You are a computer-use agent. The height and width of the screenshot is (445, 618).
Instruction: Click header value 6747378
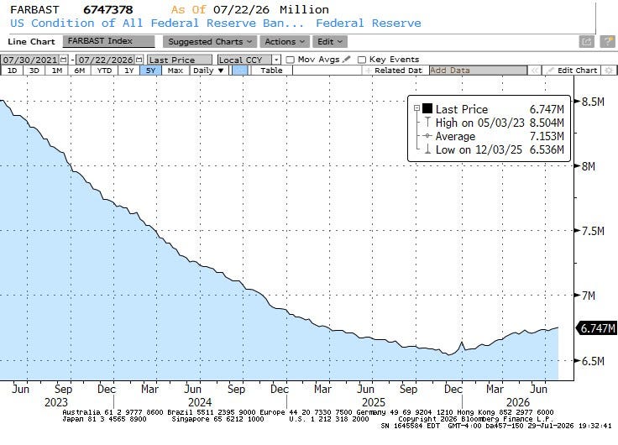[108, 9]
